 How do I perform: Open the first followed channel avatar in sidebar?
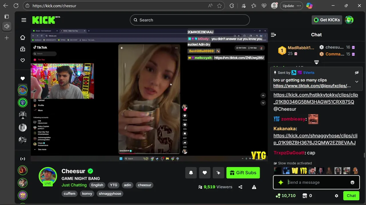click(x=23, y=90)
